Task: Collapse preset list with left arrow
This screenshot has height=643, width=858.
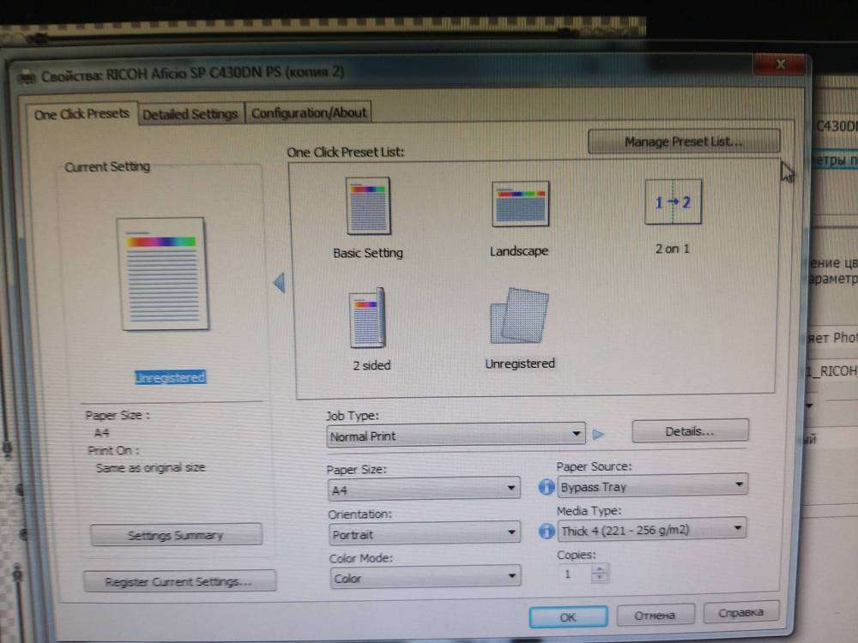Action: click(x=278, y=283)
